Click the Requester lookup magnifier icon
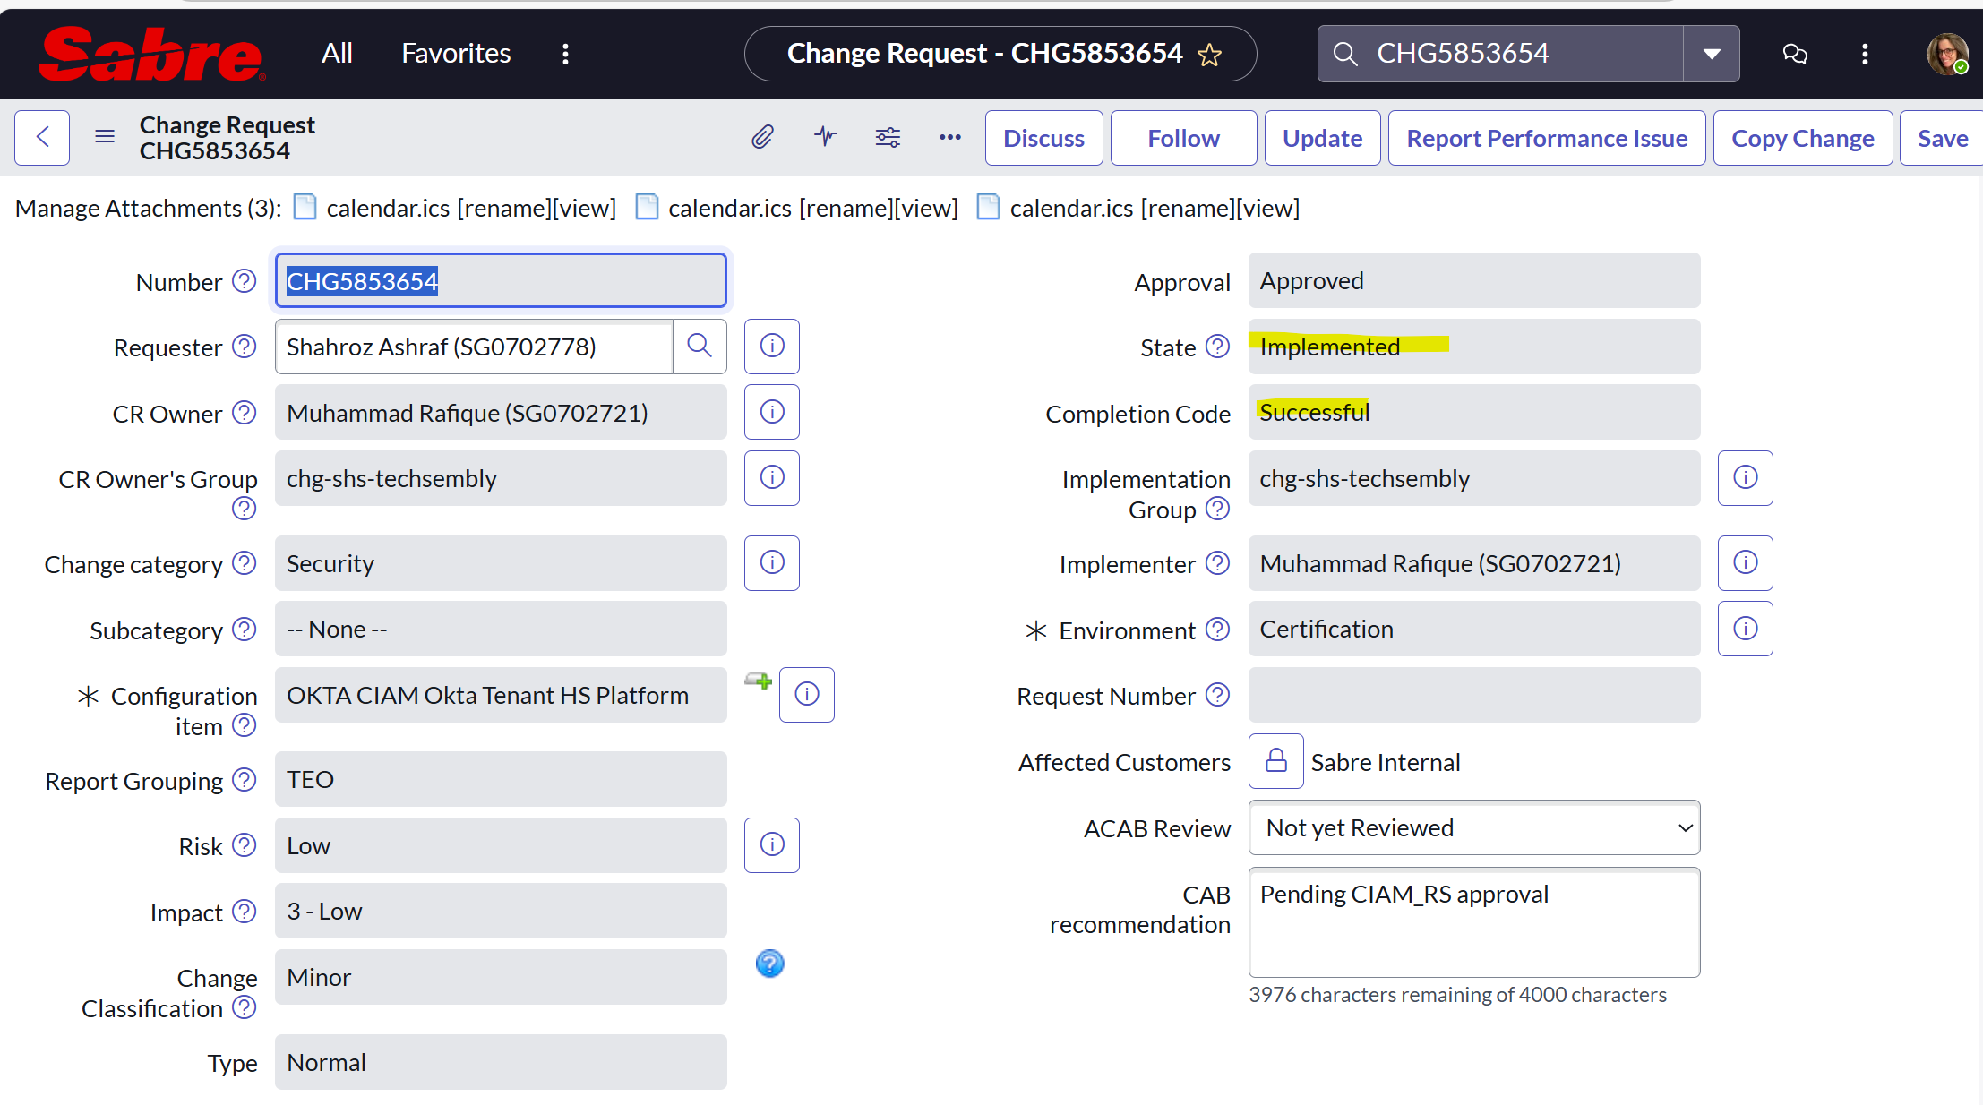The image size is (1983, 1105). [x=699, y=346]
